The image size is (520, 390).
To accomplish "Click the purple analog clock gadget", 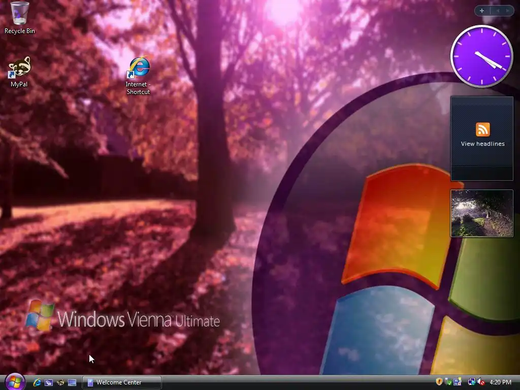I will coord(481,56).
